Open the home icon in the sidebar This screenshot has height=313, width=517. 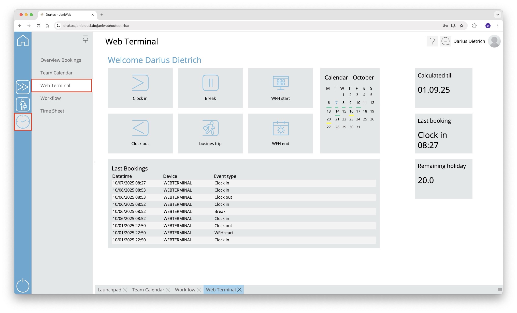coord(23,41)
